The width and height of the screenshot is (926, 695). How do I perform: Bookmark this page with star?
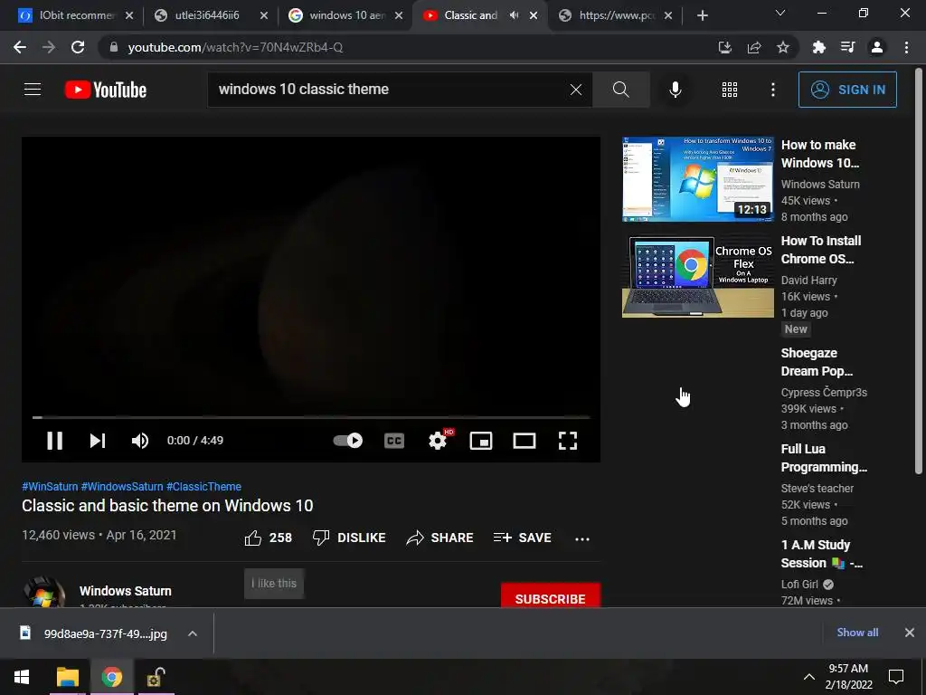[x=783, y=47]
